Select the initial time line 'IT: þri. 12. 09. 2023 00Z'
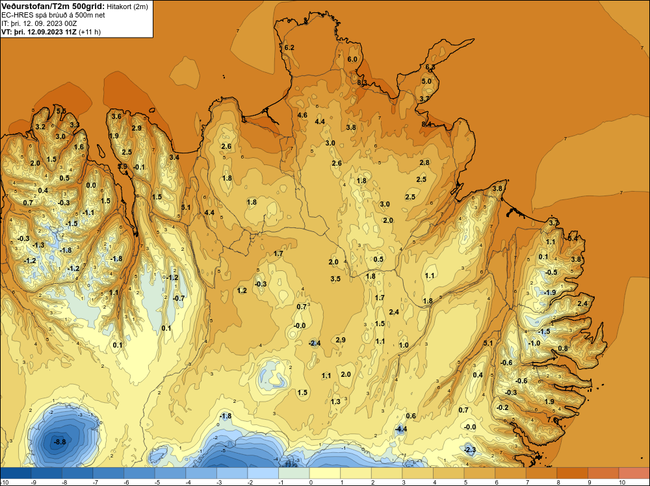650x486 pixels. 39,23
